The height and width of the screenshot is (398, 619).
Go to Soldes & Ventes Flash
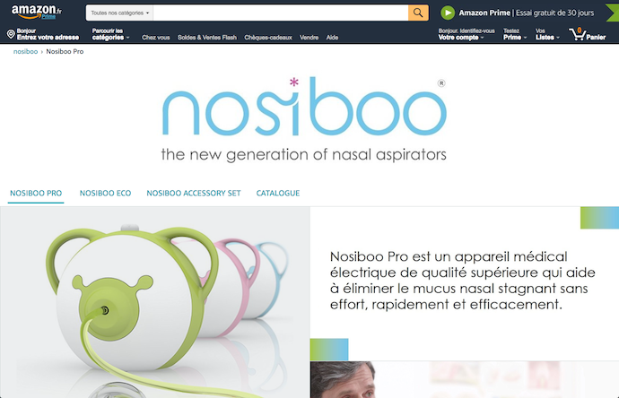(x=207, y=38)
